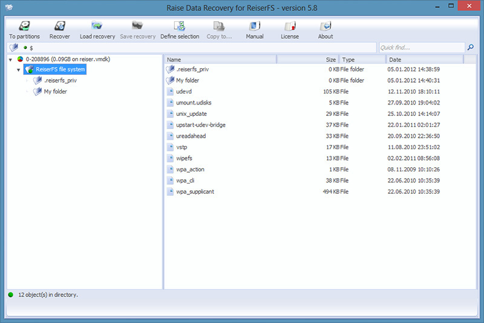Sort the list by Name column
This screenshot has height=323, width=484.
click(220, 59)
